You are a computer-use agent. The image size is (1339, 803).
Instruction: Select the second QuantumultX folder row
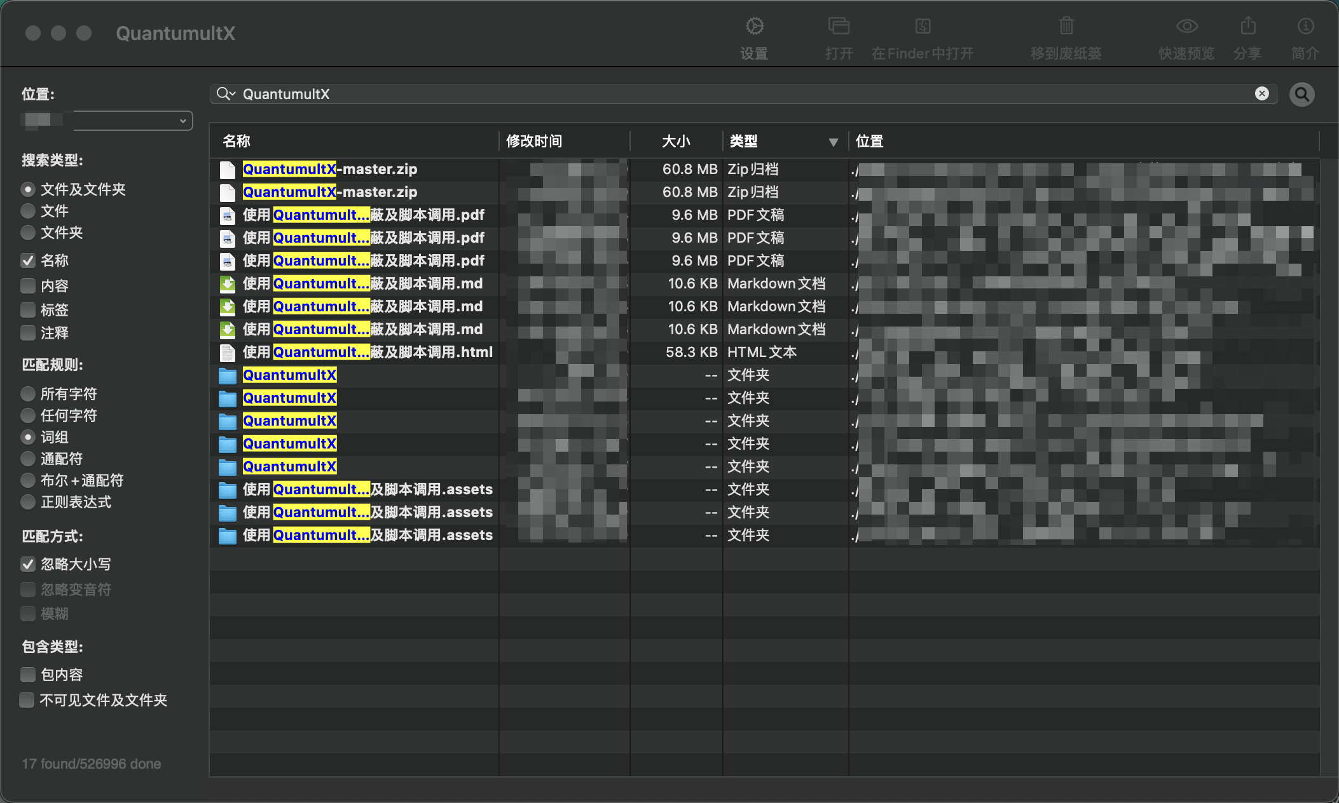(764, 398)
